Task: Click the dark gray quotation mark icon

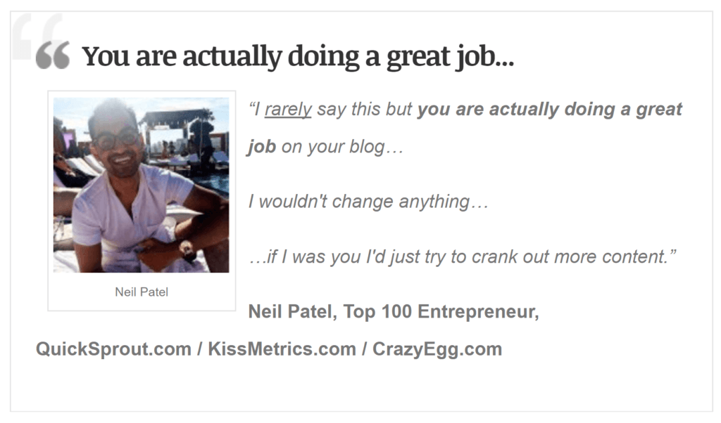Action: [x=53, y=56]
